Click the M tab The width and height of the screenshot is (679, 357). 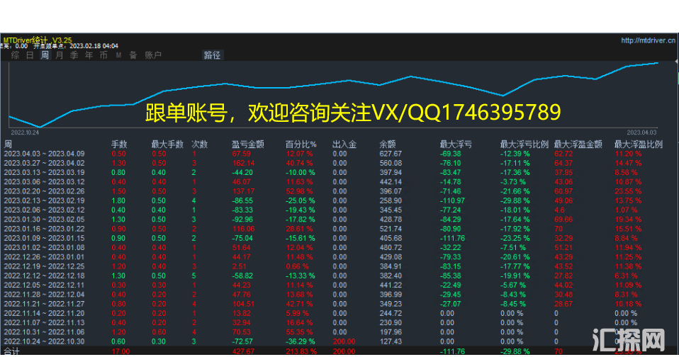coord(118,55)
